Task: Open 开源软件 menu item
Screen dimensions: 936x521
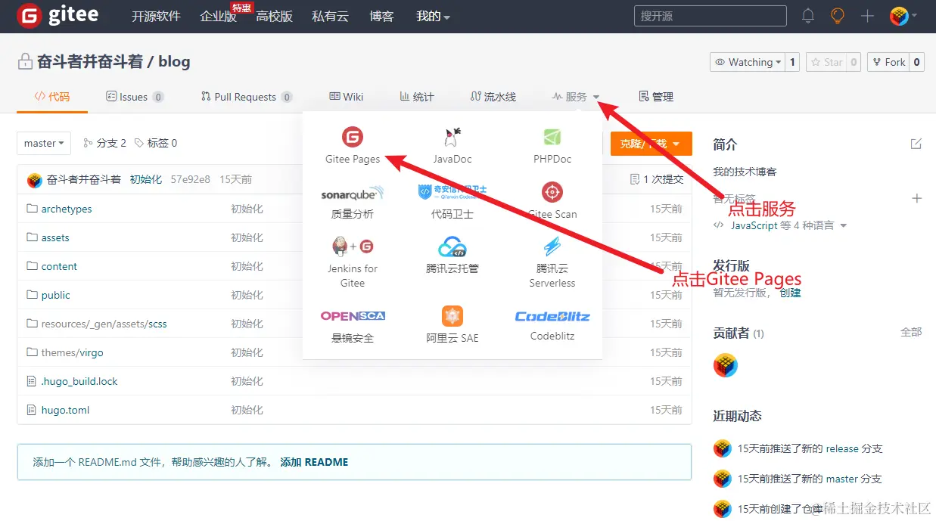Action: tap(156, 16)
